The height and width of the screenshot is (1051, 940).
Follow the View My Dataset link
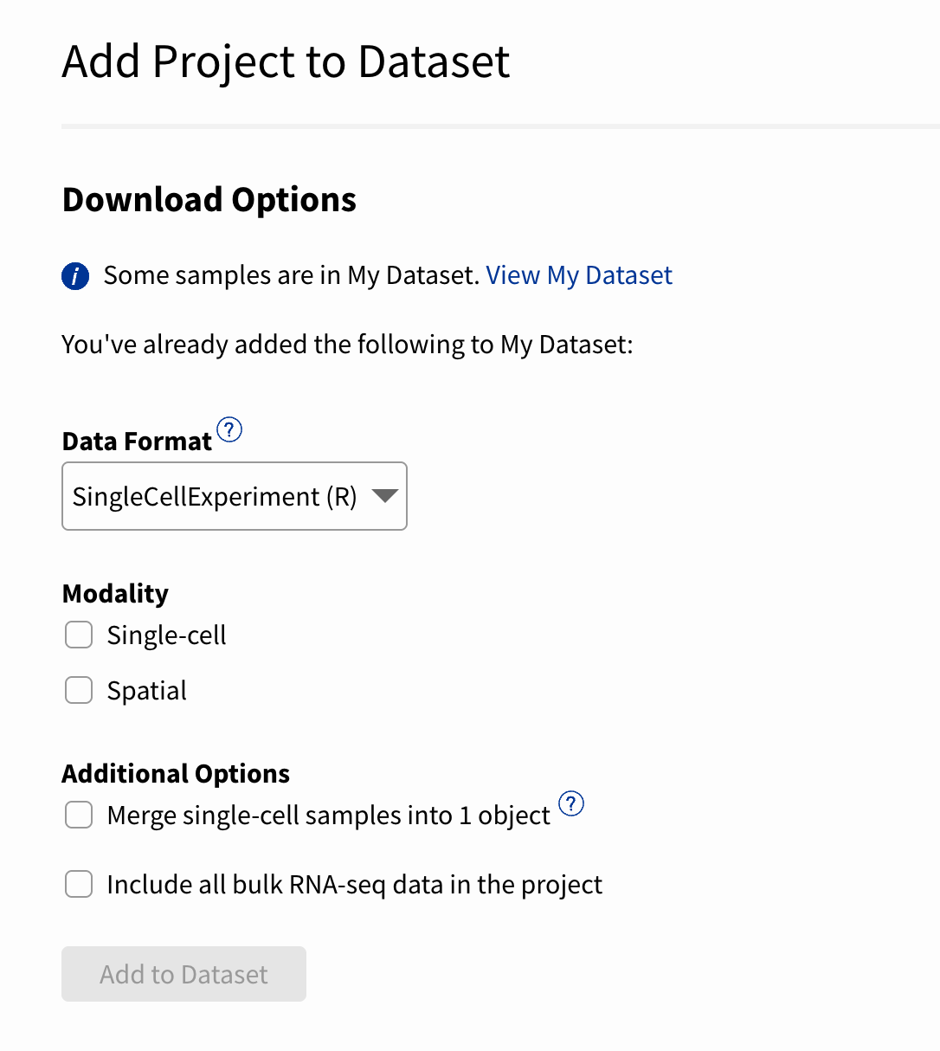[579, 275]
